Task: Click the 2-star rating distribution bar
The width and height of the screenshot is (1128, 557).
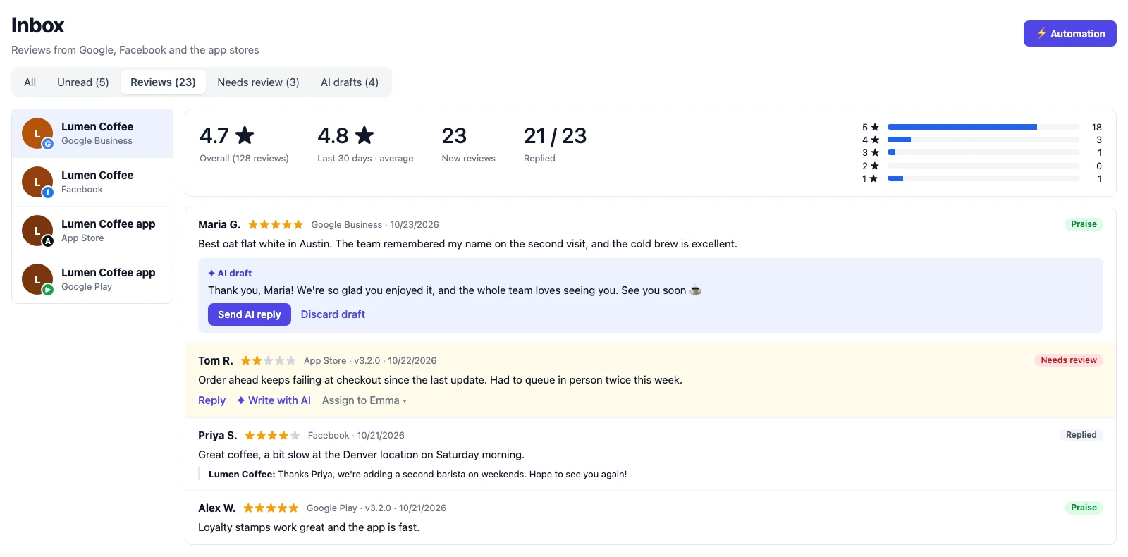Action: pos(983,166)
